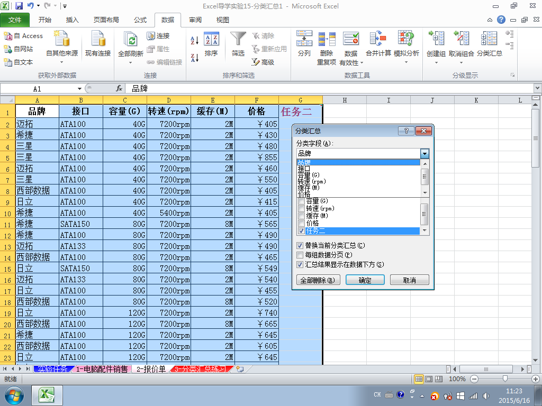Click Consolidate (合并计算) icon
The image size is (542, 406).
378,44
